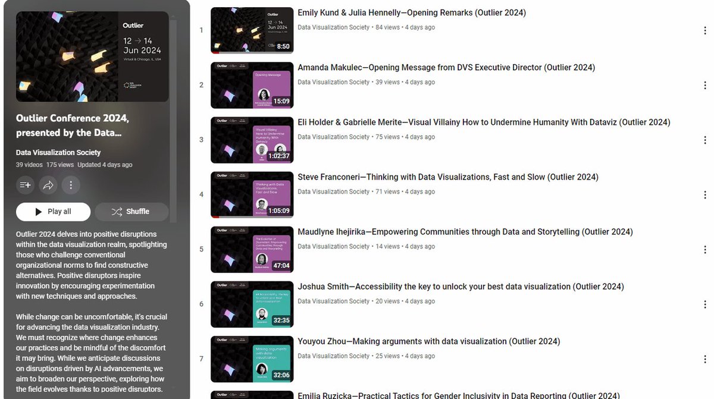Open options for Steve Franconeri video
Image resolution: width=714 pixels, height=399 pixels.
tap(705, 195)
